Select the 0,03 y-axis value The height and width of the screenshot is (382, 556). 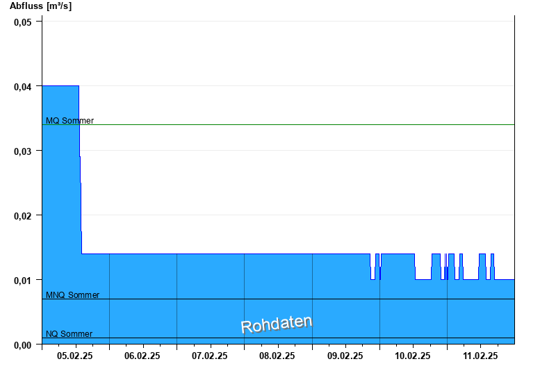point(23,151)
